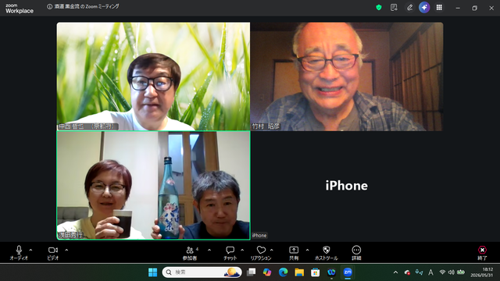Click the 竹村 昭彦 name label
500x281 pixels.
click(266, 126)
